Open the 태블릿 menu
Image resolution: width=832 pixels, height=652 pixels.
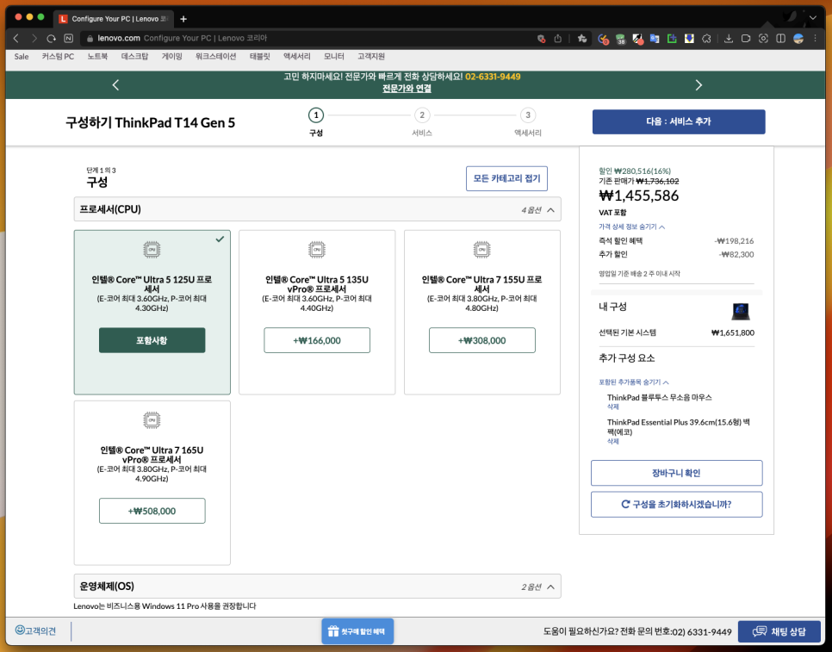pyautogui.click(x=260, y=56)
